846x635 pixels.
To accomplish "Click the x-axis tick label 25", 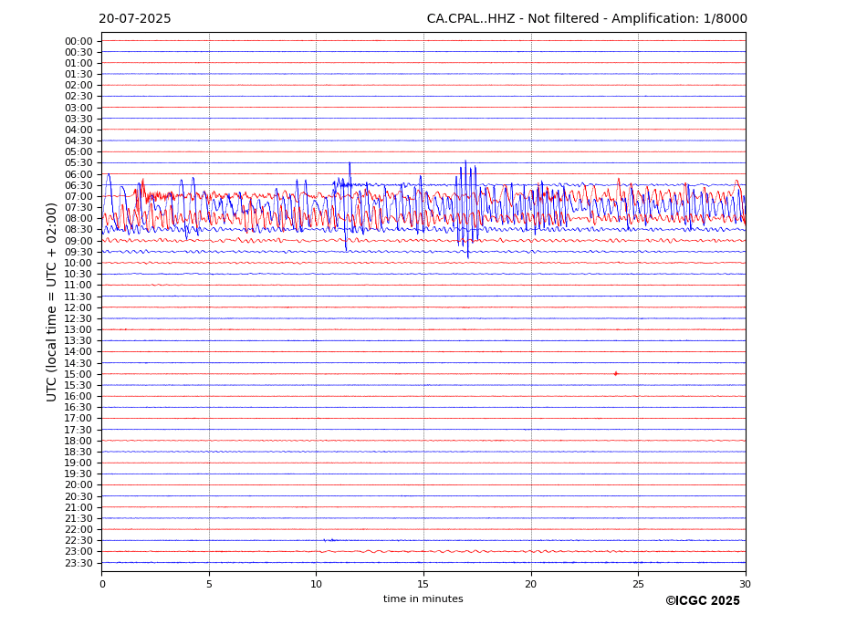I will pos(638,584).
